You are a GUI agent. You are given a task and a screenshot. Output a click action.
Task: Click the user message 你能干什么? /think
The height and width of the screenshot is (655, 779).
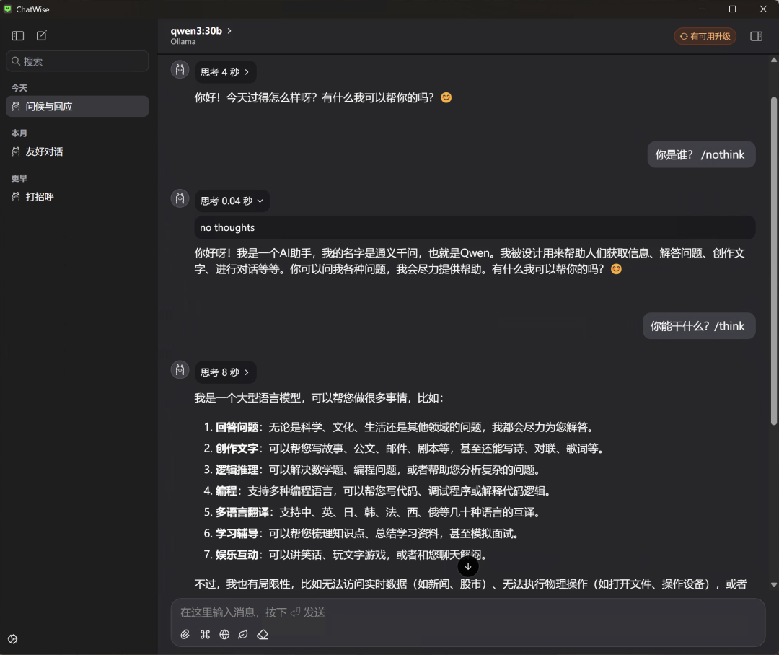pos(698,326)
